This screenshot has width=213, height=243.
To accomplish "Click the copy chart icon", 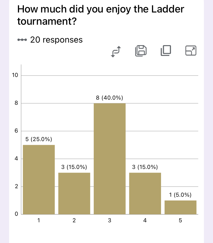I will click(166, 51).
